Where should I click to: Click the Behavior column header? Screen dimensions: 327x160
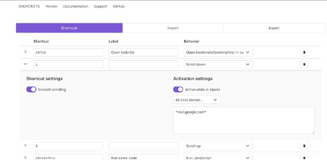191,42
